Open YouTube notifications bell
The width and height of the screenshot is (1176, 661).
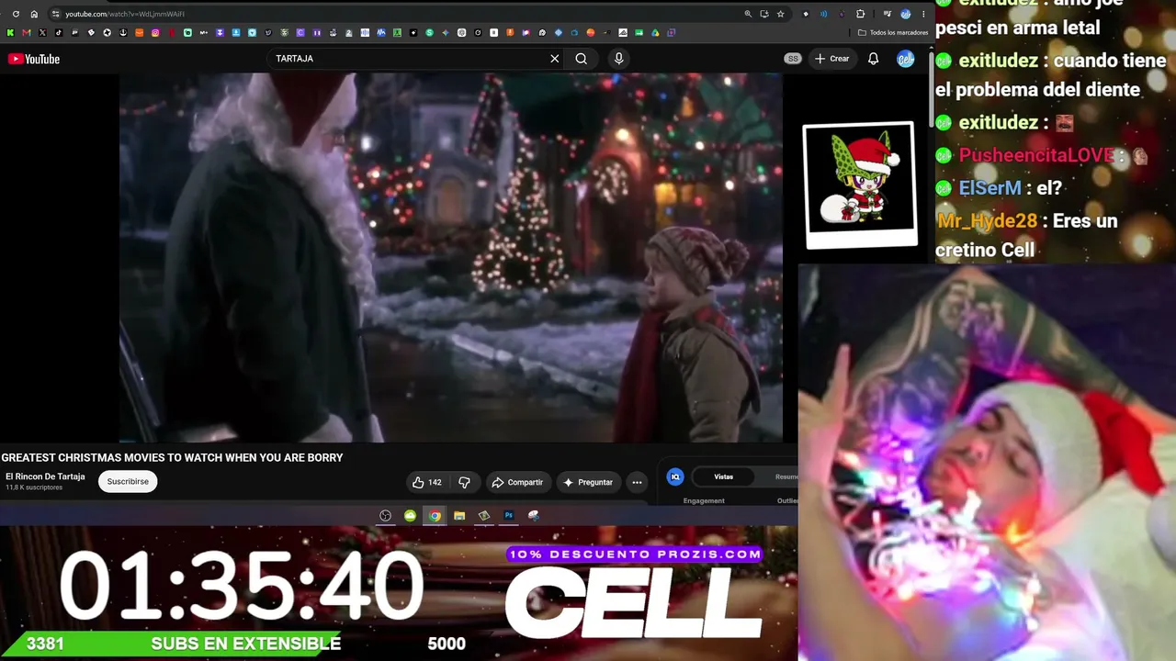874,59
